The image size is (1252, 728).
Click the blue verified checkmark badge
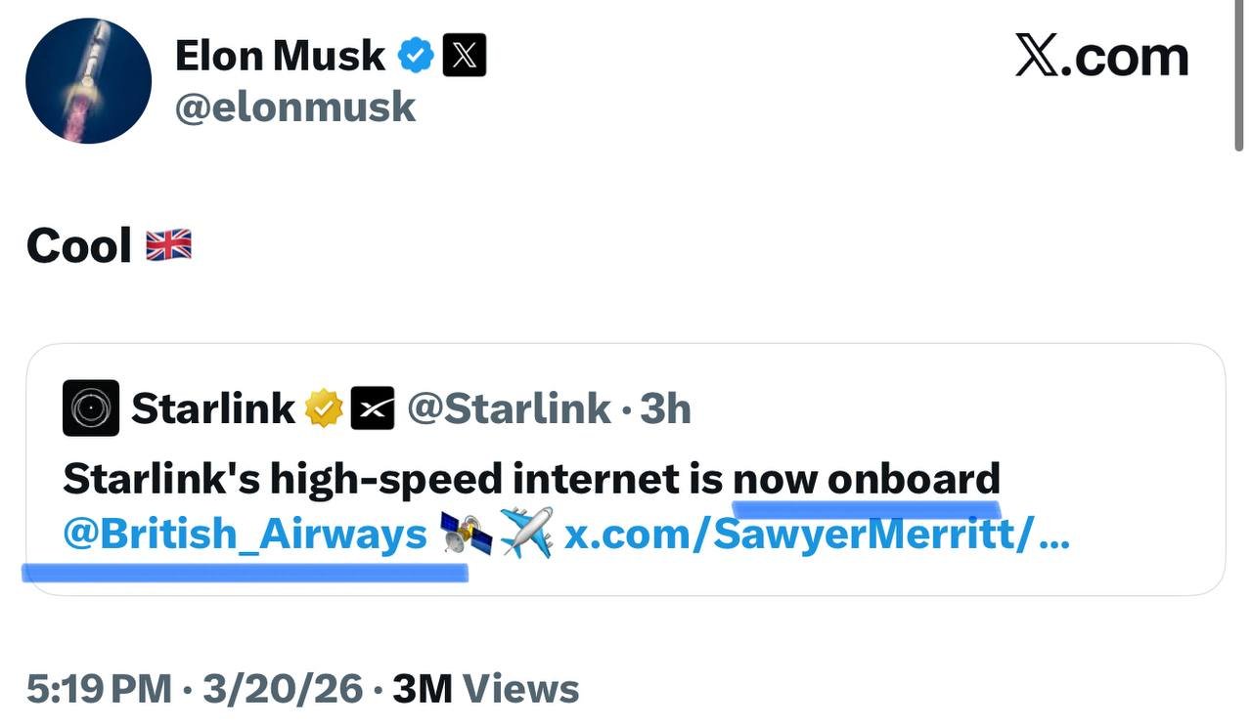[x=416, y=56]
